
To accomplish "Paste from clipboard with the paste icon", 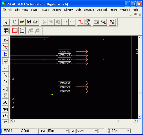I will pyautogui.click(x=58, y=22).
